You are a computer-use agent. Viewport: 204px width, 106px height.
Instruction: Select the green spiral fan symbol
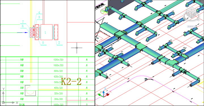[104, 11]
